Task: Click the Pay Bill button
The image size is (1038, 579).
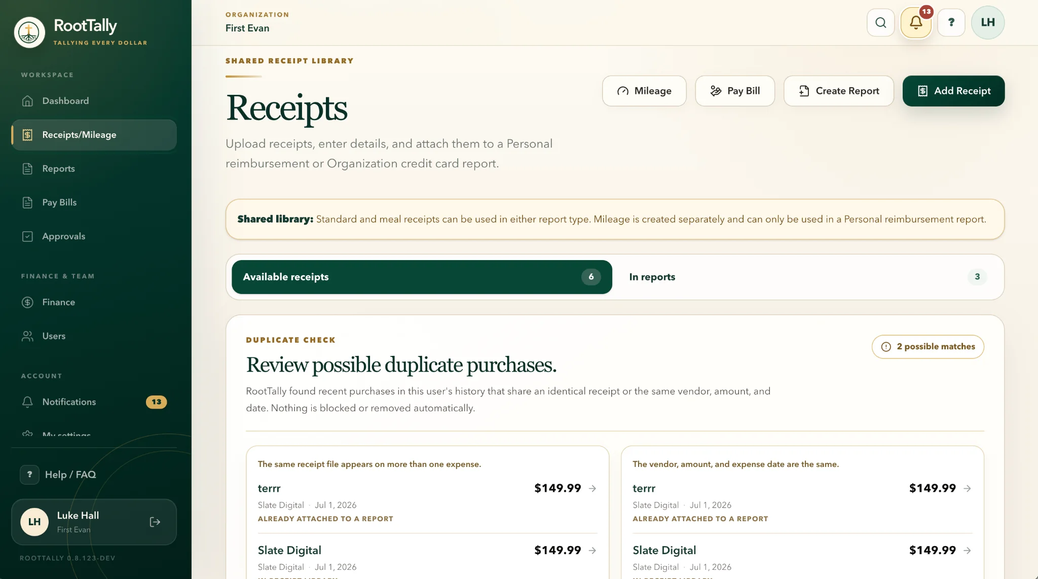Action: click(x=735, y=91)
